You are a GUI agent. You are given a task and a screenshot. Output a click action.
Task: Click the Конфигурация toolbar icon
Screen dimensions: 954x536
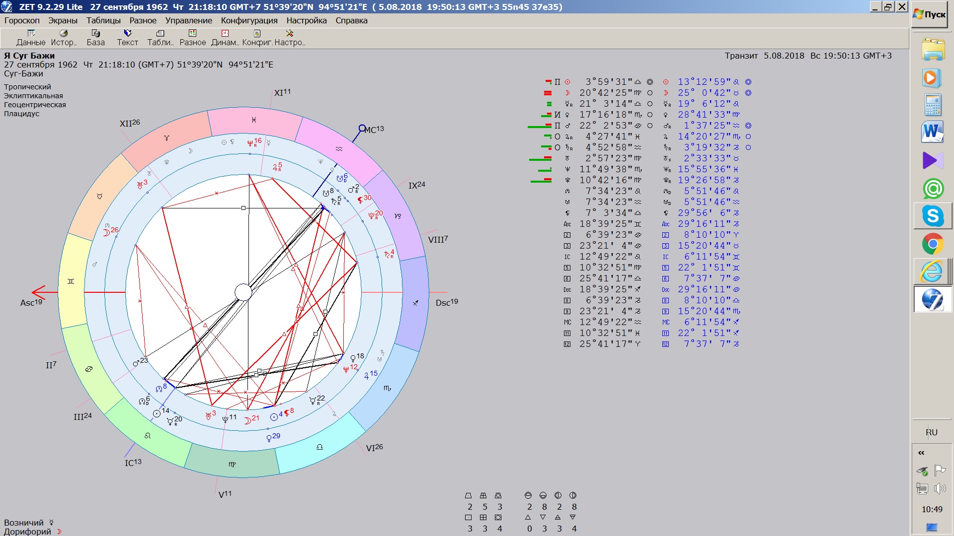click(x=257, y=37)
